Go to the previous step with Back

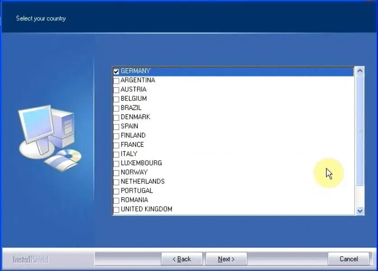pos(182,259)
